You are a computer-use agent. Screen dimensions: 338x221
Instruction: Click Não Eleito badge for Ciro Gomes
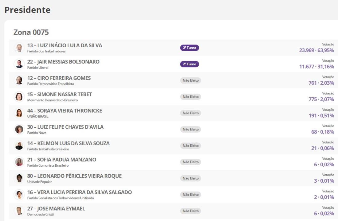[191, 80]
